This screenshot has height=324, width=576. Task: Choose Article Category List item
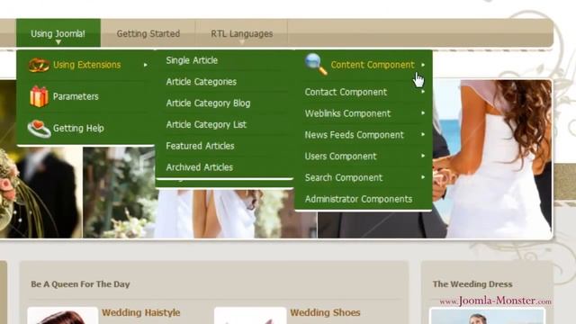pos(206,124)
